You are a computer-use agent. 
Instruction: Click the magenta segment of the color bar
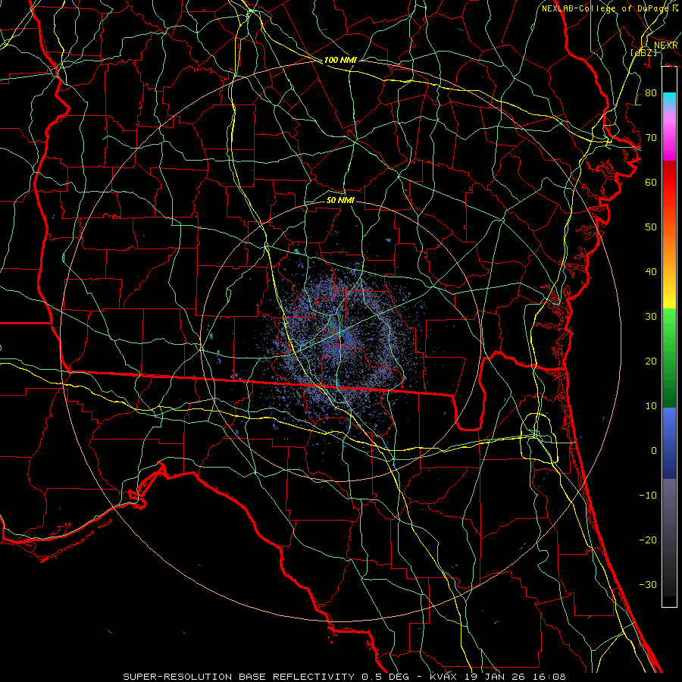pos(669,139)
